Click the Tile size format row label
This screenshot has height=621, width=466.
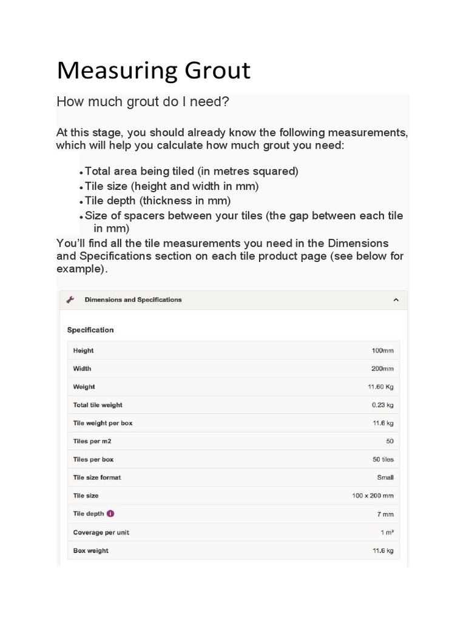click(x=97, y=477)
